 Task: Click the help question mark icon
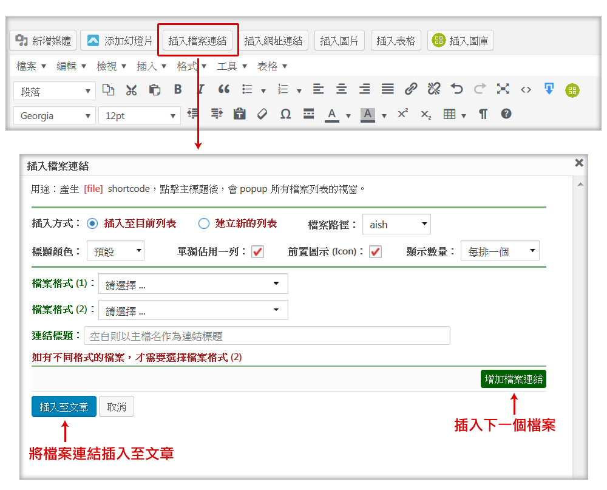pyautogui.click(x=506, y=114)
